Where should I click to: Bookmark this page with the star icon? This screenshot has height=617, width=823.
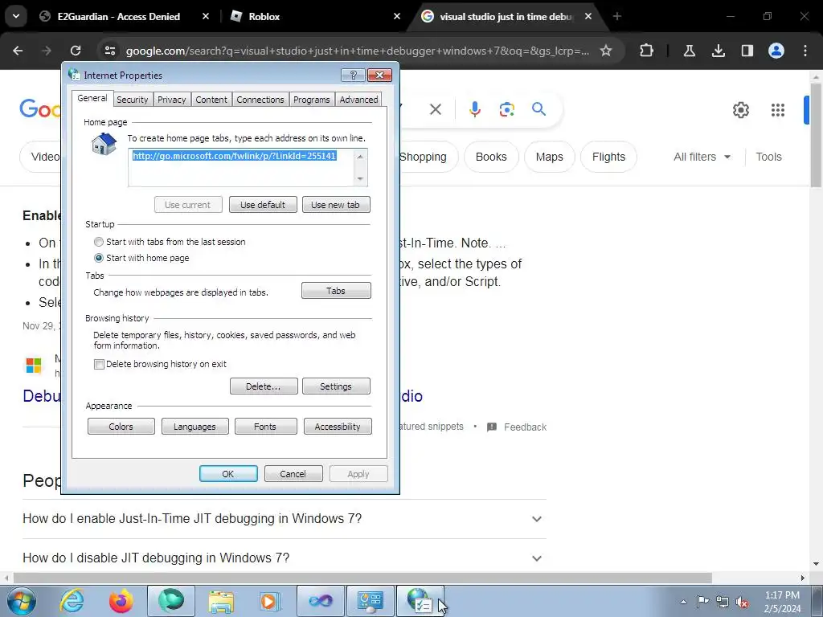(x=606, y=51)
